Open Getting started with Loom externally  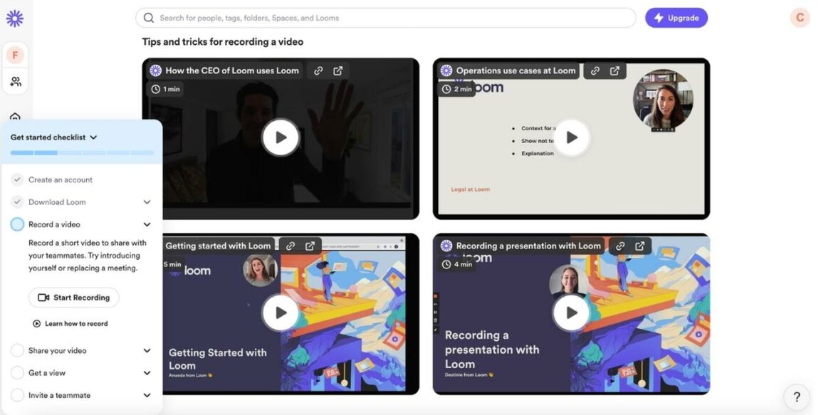tap(310, 246)
